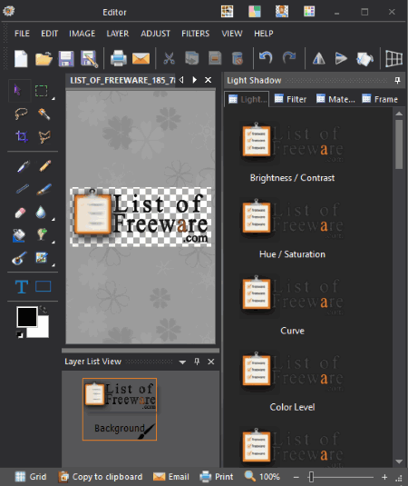Close the Layer List View panel

[211, 362]
